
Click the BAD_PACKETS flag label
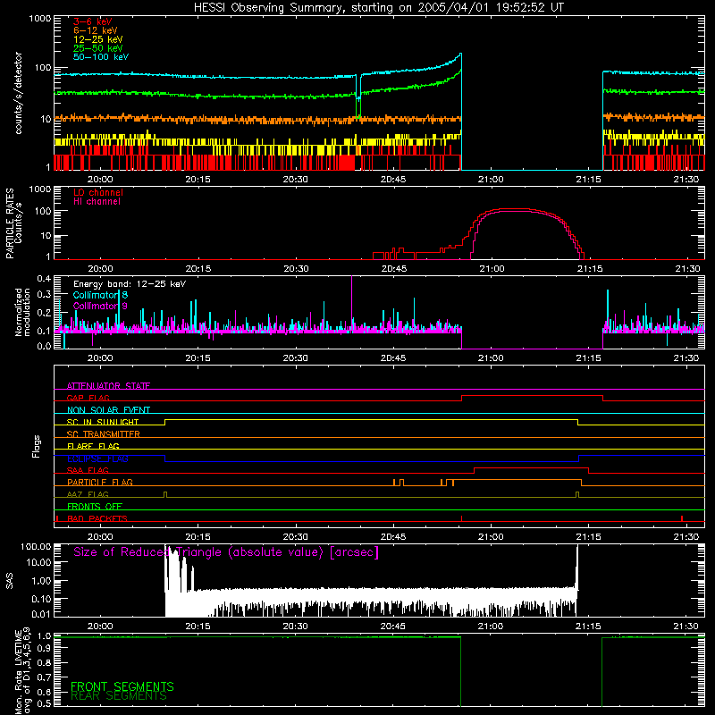click(x=97, y=518)
